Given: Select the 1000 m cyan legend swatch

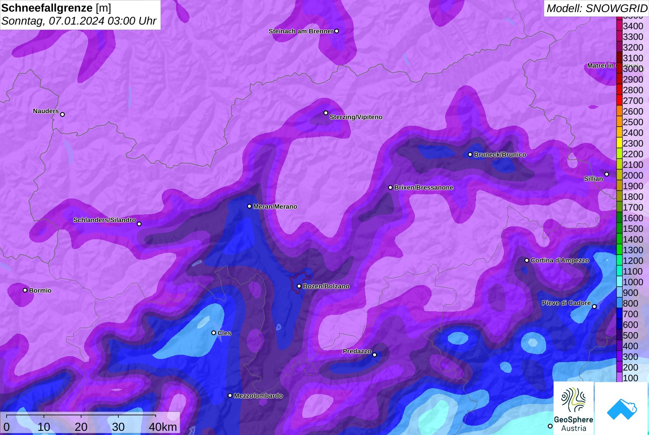Looking at the screenshot, I should pos(619,281).
